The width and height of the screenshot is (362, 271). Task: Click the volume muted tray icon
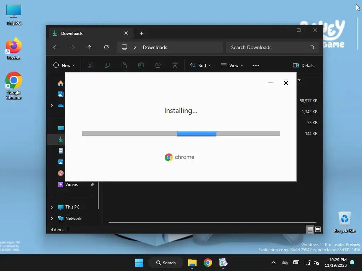point(316,263)
